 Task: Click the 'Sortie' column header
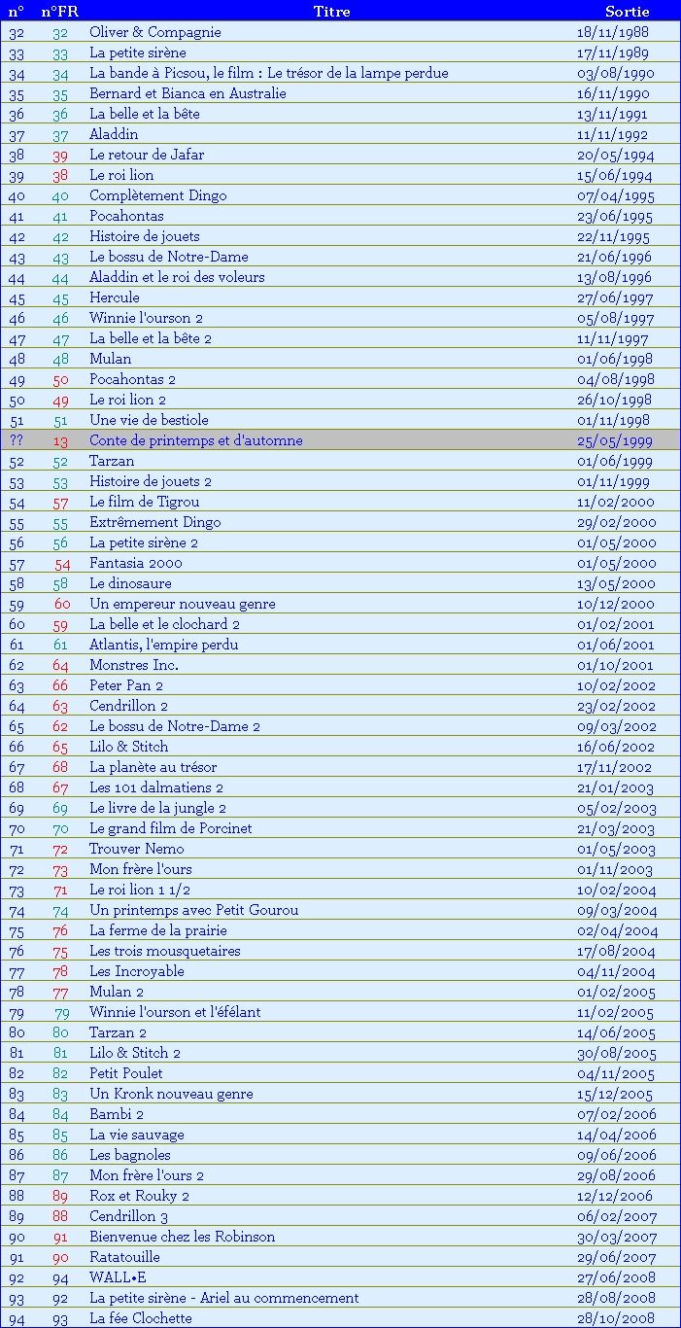(x=627, y=12)
